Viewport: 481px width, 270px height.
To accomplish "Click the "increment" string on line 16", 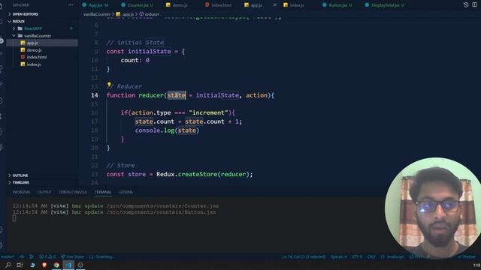I will 209,112.
